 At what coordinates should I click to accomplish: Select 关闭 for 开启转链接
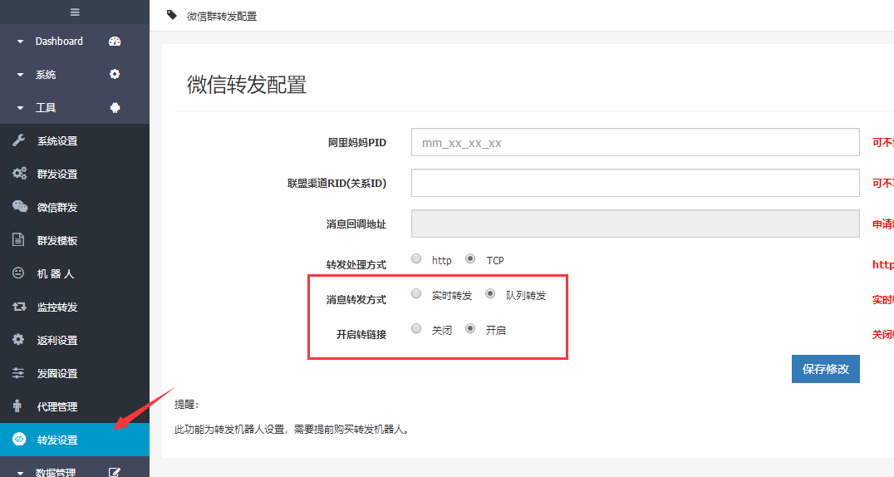pyautogui.click(x=416, y=328)
